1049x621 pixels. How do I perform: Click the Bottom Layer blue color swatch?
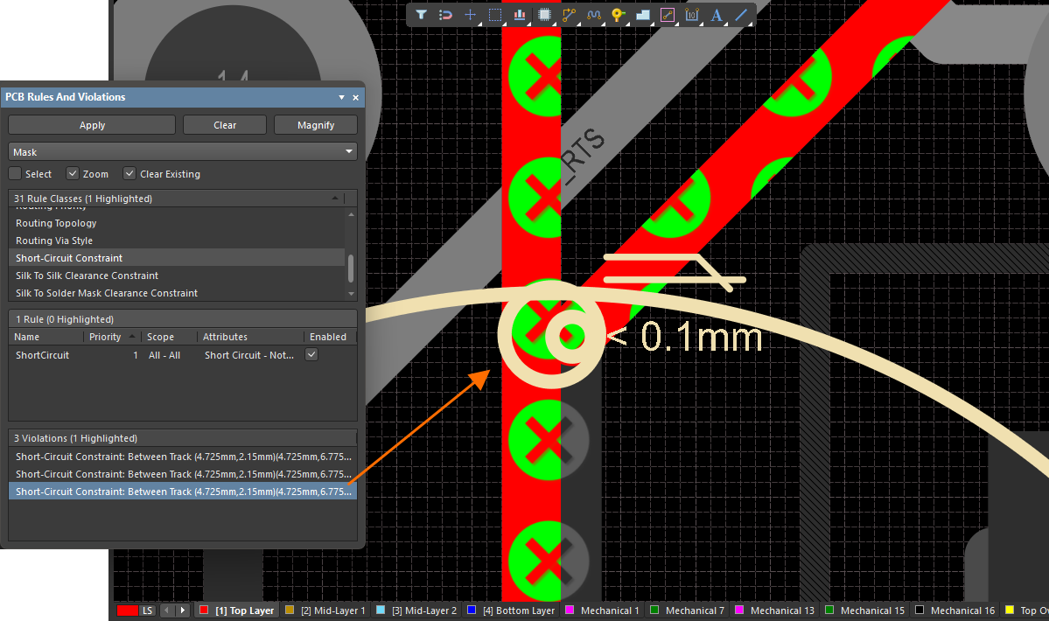click(472, 610)
